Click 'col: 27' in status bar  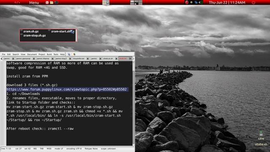click(19, 149)
